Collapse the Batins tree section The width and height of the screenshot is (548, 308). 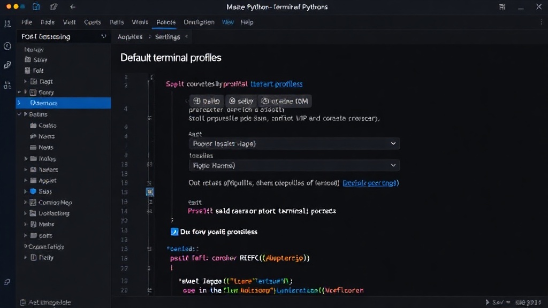coord(20,114)
